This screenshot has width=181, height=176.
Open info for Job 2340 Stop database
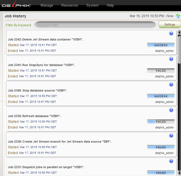point(171,84)
